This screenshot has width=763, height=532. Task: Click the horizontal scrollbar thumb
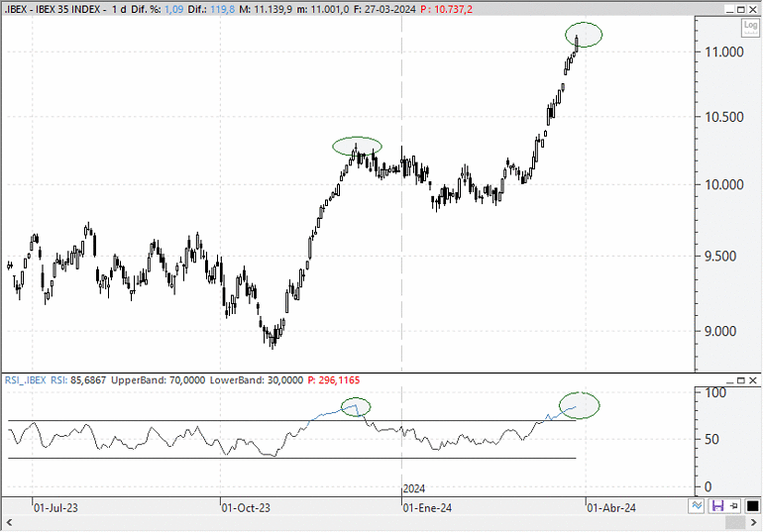pos(735,523)
